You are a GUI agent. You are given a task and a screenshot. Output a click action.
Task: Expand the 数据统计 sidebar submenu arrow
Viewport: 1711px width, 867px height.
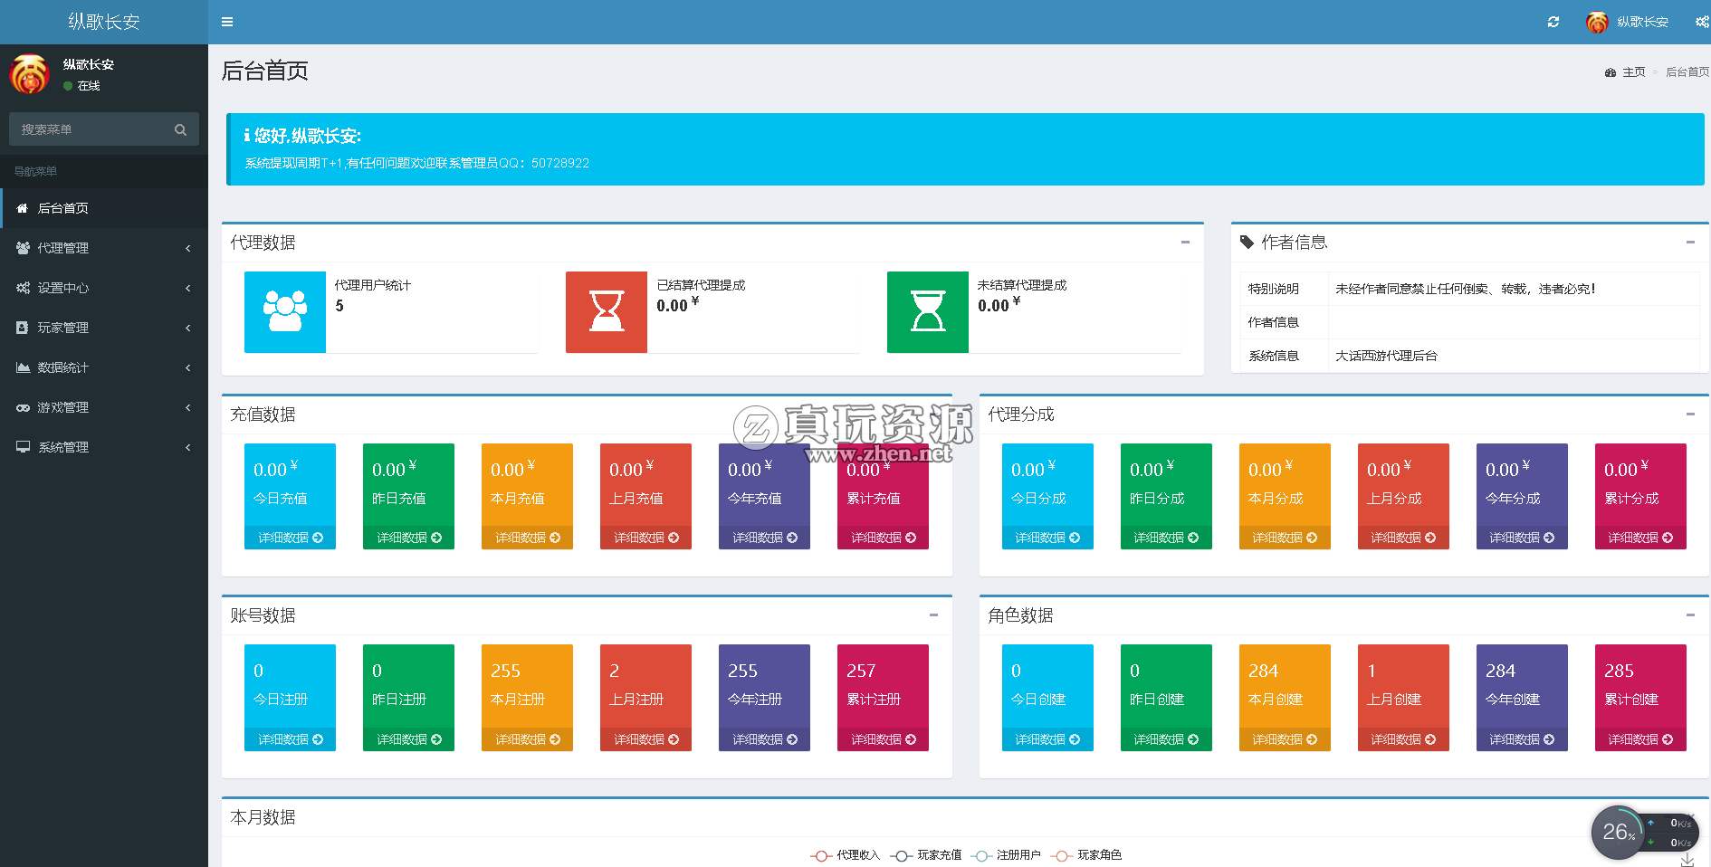[x=188, y=367]
